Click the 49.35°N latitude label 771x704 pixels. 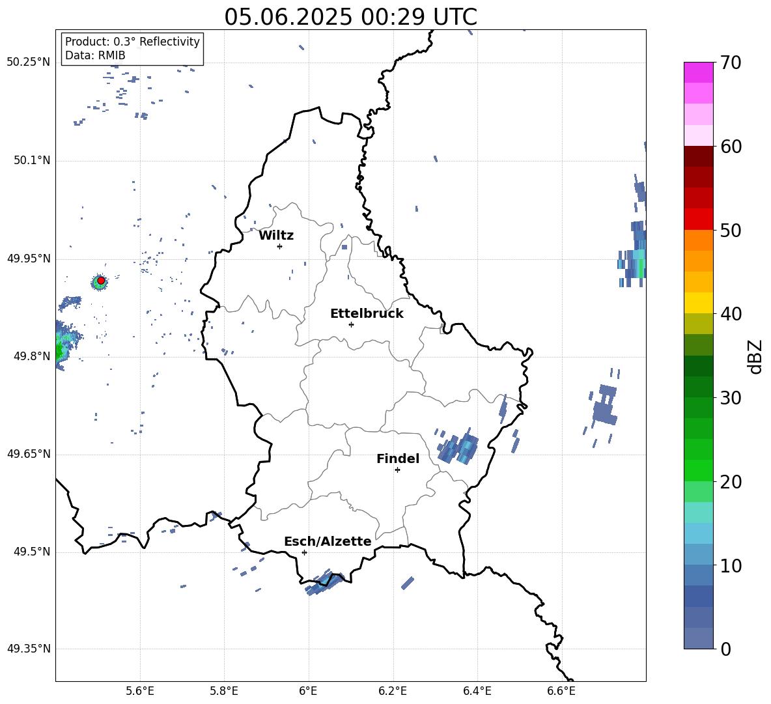29,649
